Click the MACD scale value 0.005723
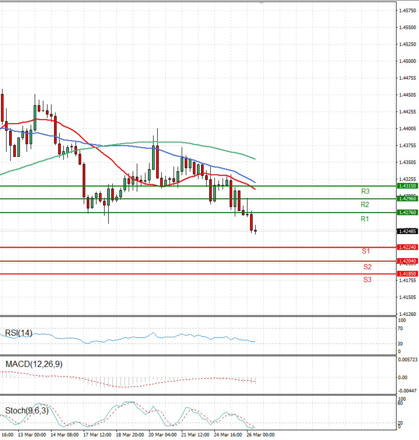The image size is (419, 440). [x=408, y=359]
